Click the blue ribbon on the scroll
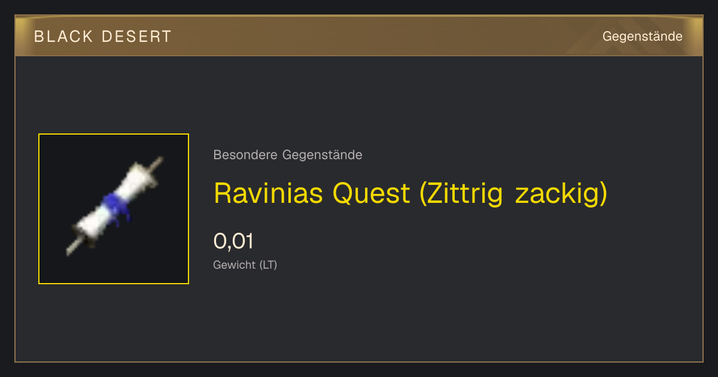This screenshot has height=377, width=718. click(114, 207)
